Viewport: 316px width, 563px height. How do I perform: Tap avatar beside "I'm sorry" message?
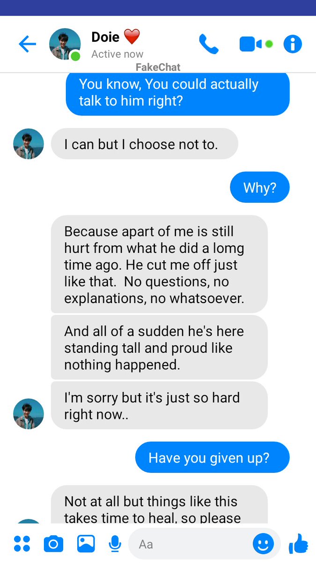click(x=29, y=414)
